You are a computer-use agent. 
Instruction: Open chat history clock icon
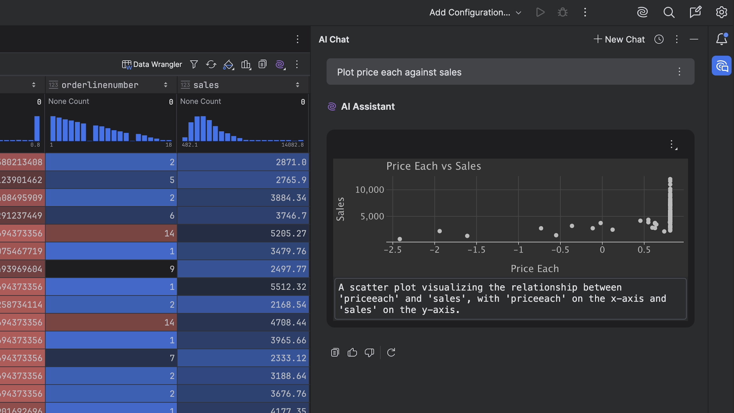pyautogui.click(x=659, y=39)
